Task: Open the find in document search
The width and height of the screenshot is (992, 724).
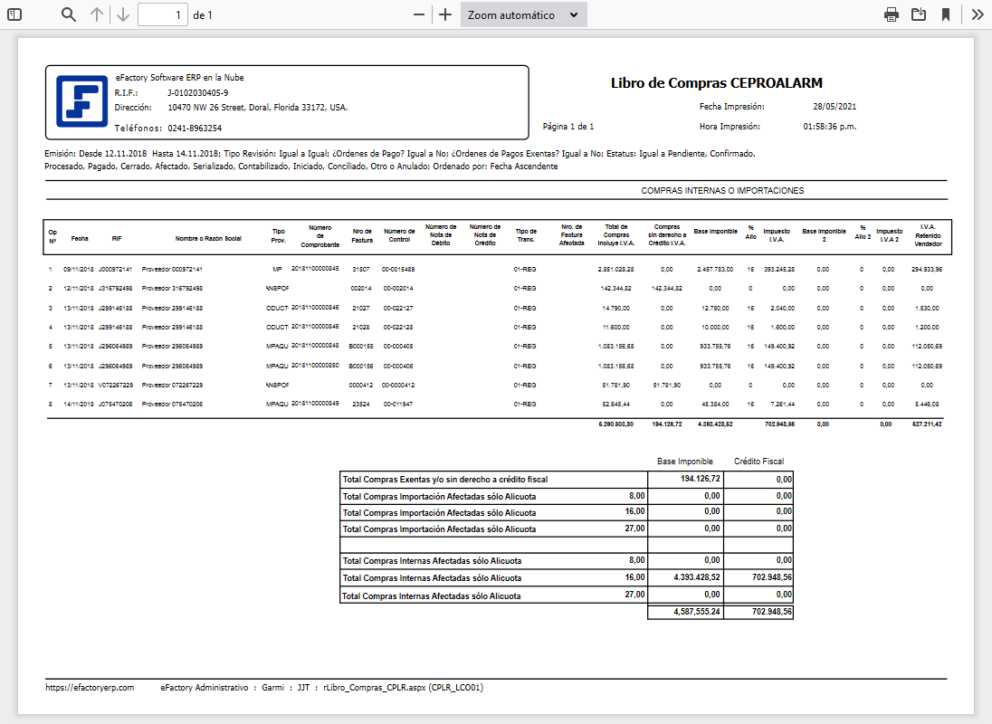Action: (69, 14)
